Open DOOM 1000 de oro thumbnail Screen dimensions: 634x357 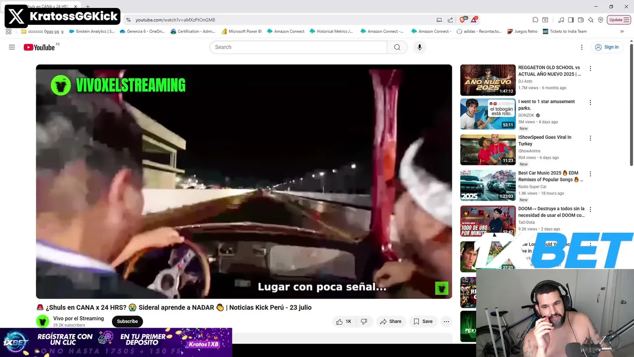pos(488,221)
